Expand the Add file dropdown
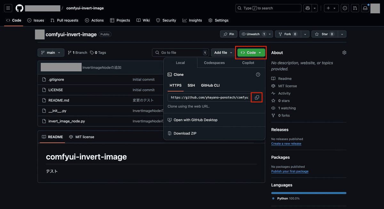The height and width of the screenshot is (209, 384). coord(223,52)
